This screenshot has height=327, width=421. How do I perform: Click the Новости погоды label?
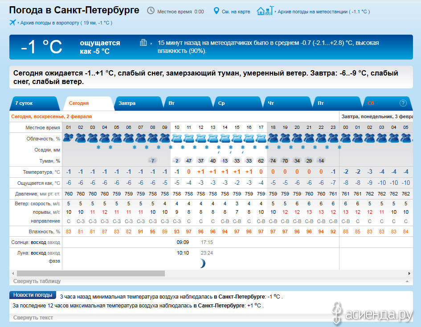(33, 295)
